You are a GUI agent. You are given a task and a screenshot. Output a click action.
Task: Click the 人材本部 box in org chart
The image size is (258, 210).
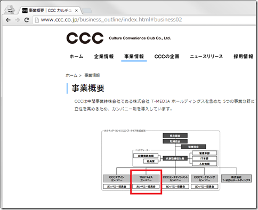click(x=205, y=164)
